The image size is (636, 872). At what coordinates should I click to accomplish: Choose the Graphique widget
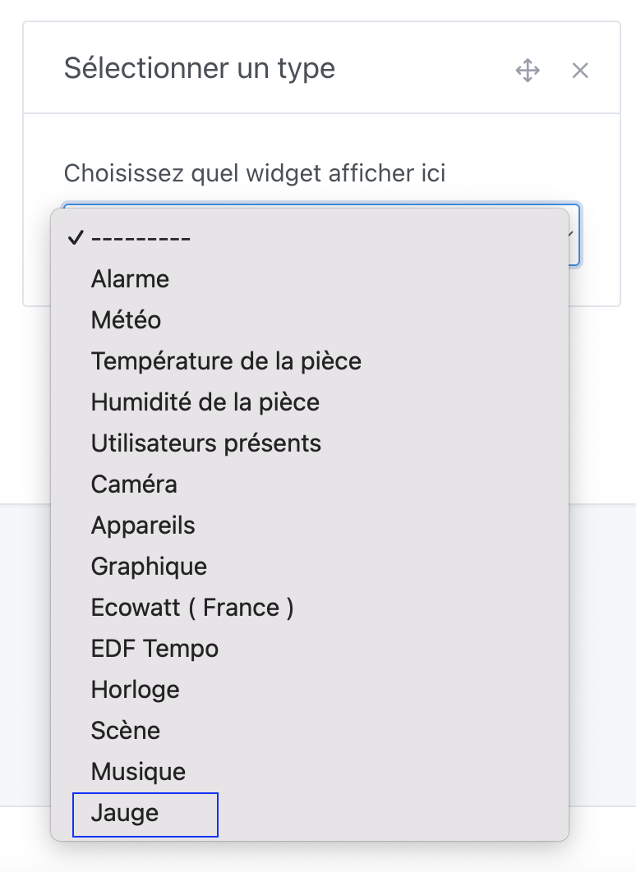pos(149,566)
